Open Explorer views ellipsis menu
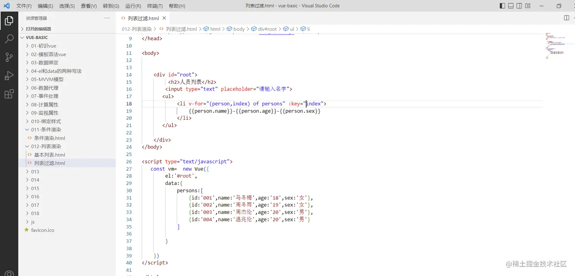The image size is (575, 276). tap(107, 18)
